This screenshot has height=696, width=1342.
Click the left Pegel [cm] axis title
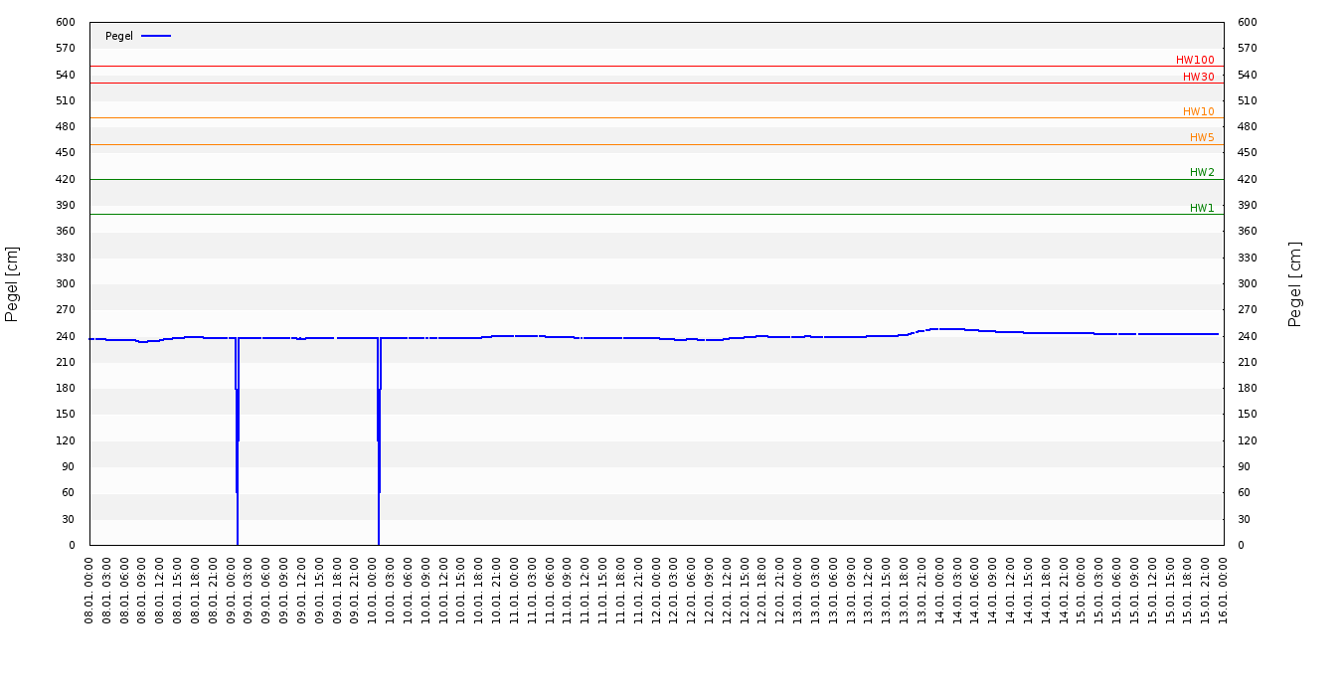tap(12, 283)
